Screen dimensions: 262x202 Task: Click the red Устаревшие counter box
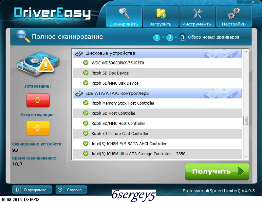click(x=38, y=100)
